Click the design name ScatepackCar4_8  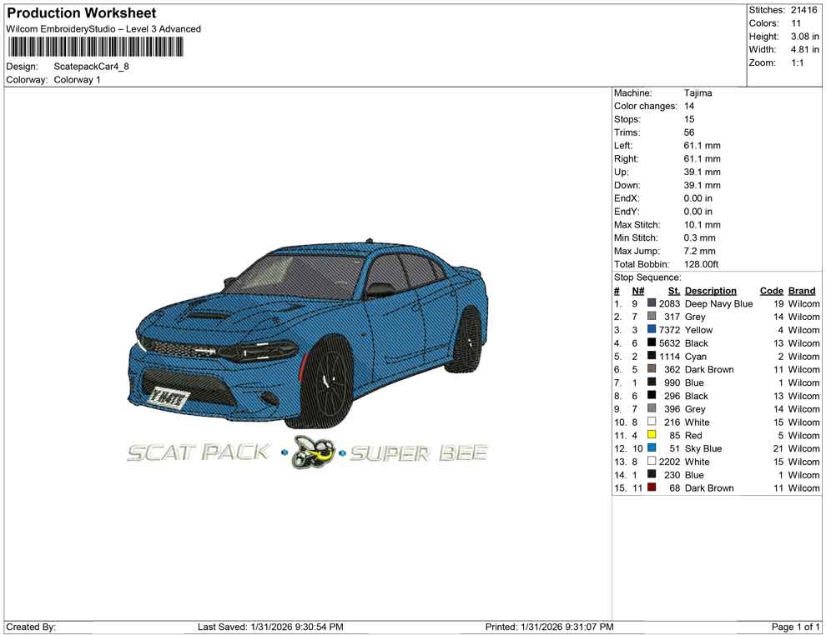(89, 67)
